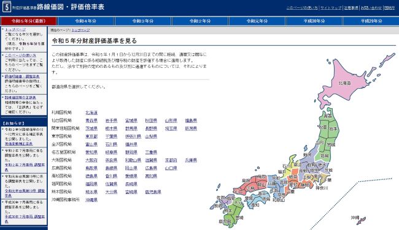Select 山梨県 in the prefecture list
The width and height of the screenshot is (399, 230).
pos(151,136)
